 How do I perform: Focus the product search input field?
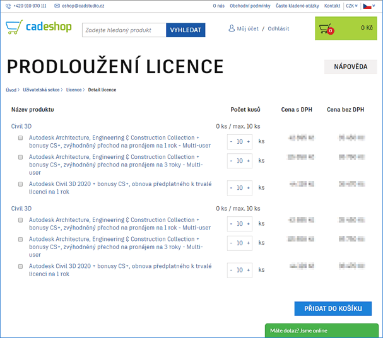[x=124, y=30]
